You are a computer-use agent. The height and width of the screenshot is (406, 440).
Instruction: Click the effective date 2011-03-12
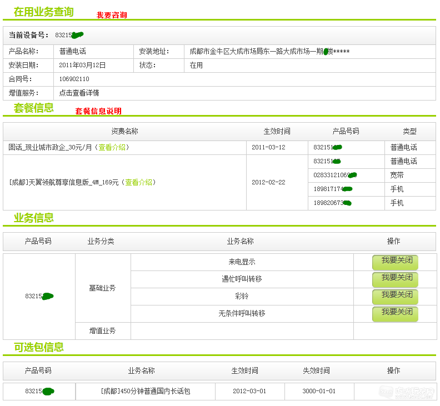coord(268,147)
